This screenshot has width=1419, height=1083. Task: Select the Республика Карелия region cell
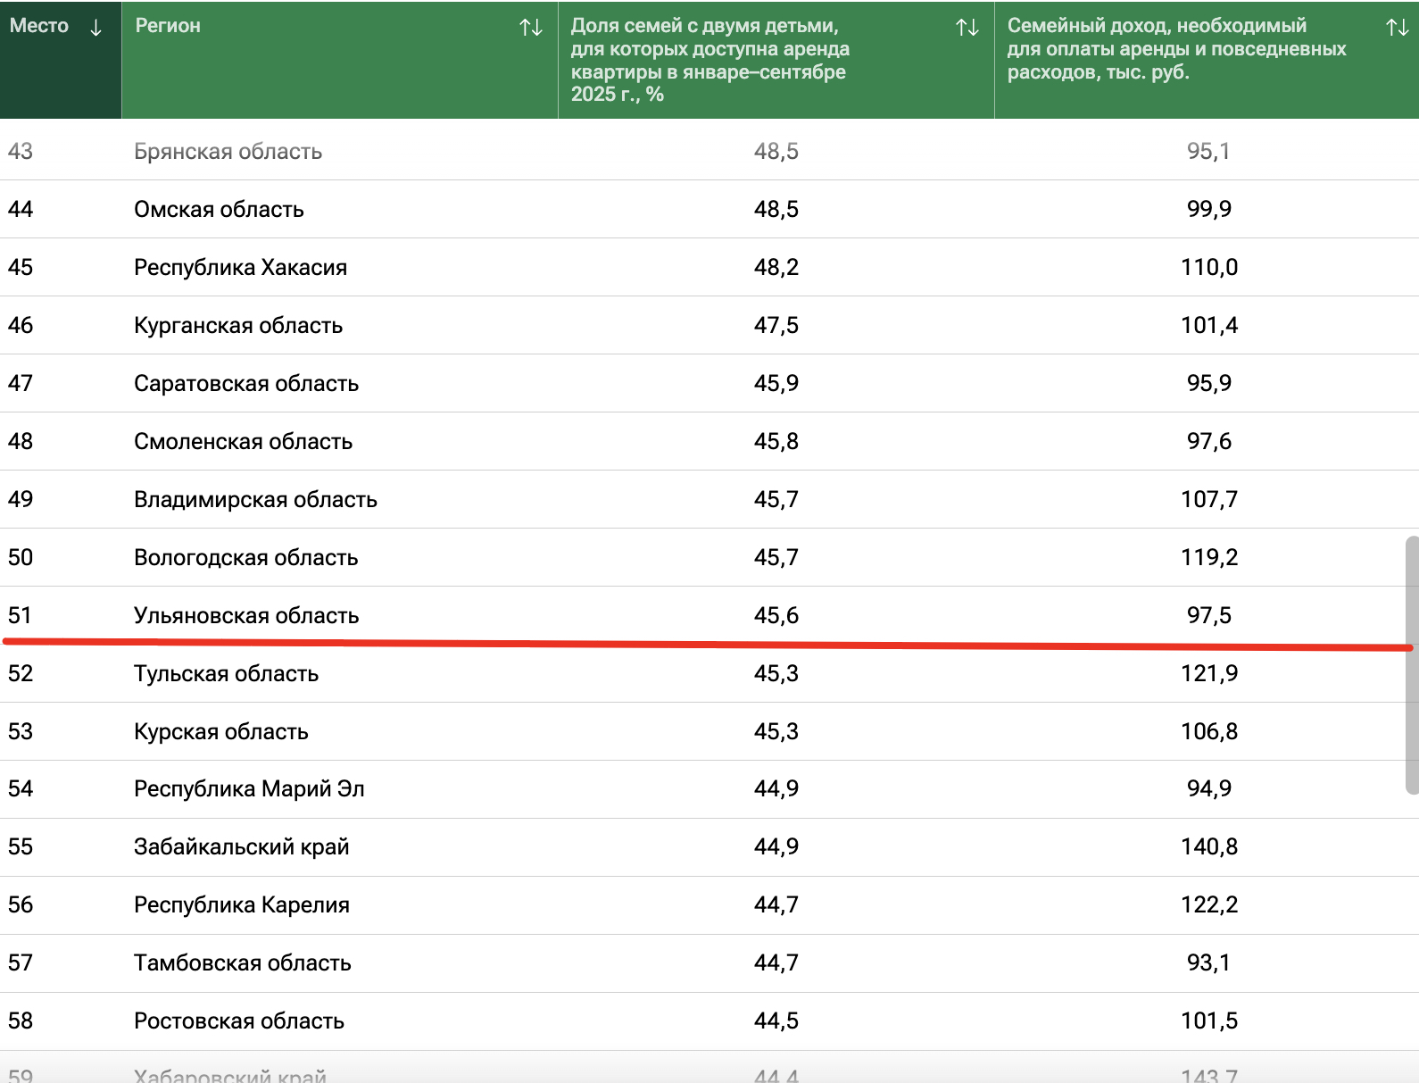click(241, 904)
